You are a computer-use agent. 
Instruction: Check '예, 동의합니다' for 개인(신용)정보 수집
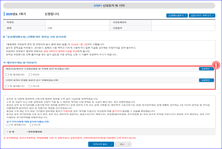(7, 74)
